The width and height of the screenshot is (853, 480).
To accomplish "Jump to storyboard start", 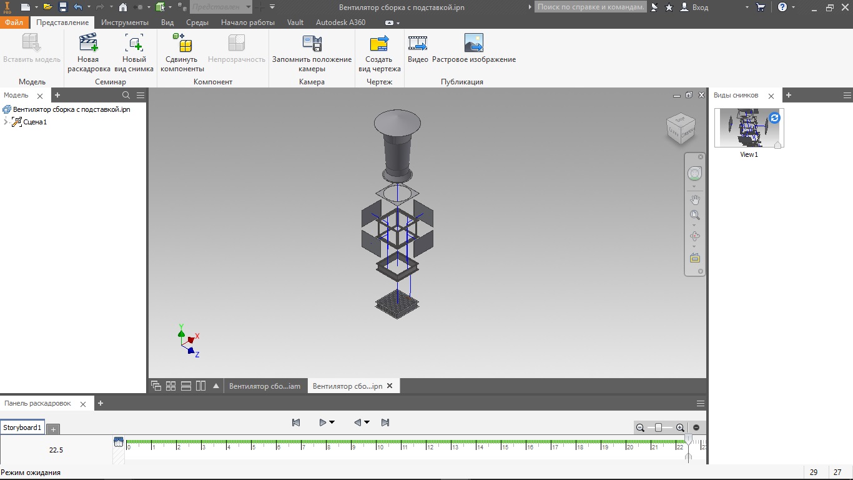I will pos(296,422).
